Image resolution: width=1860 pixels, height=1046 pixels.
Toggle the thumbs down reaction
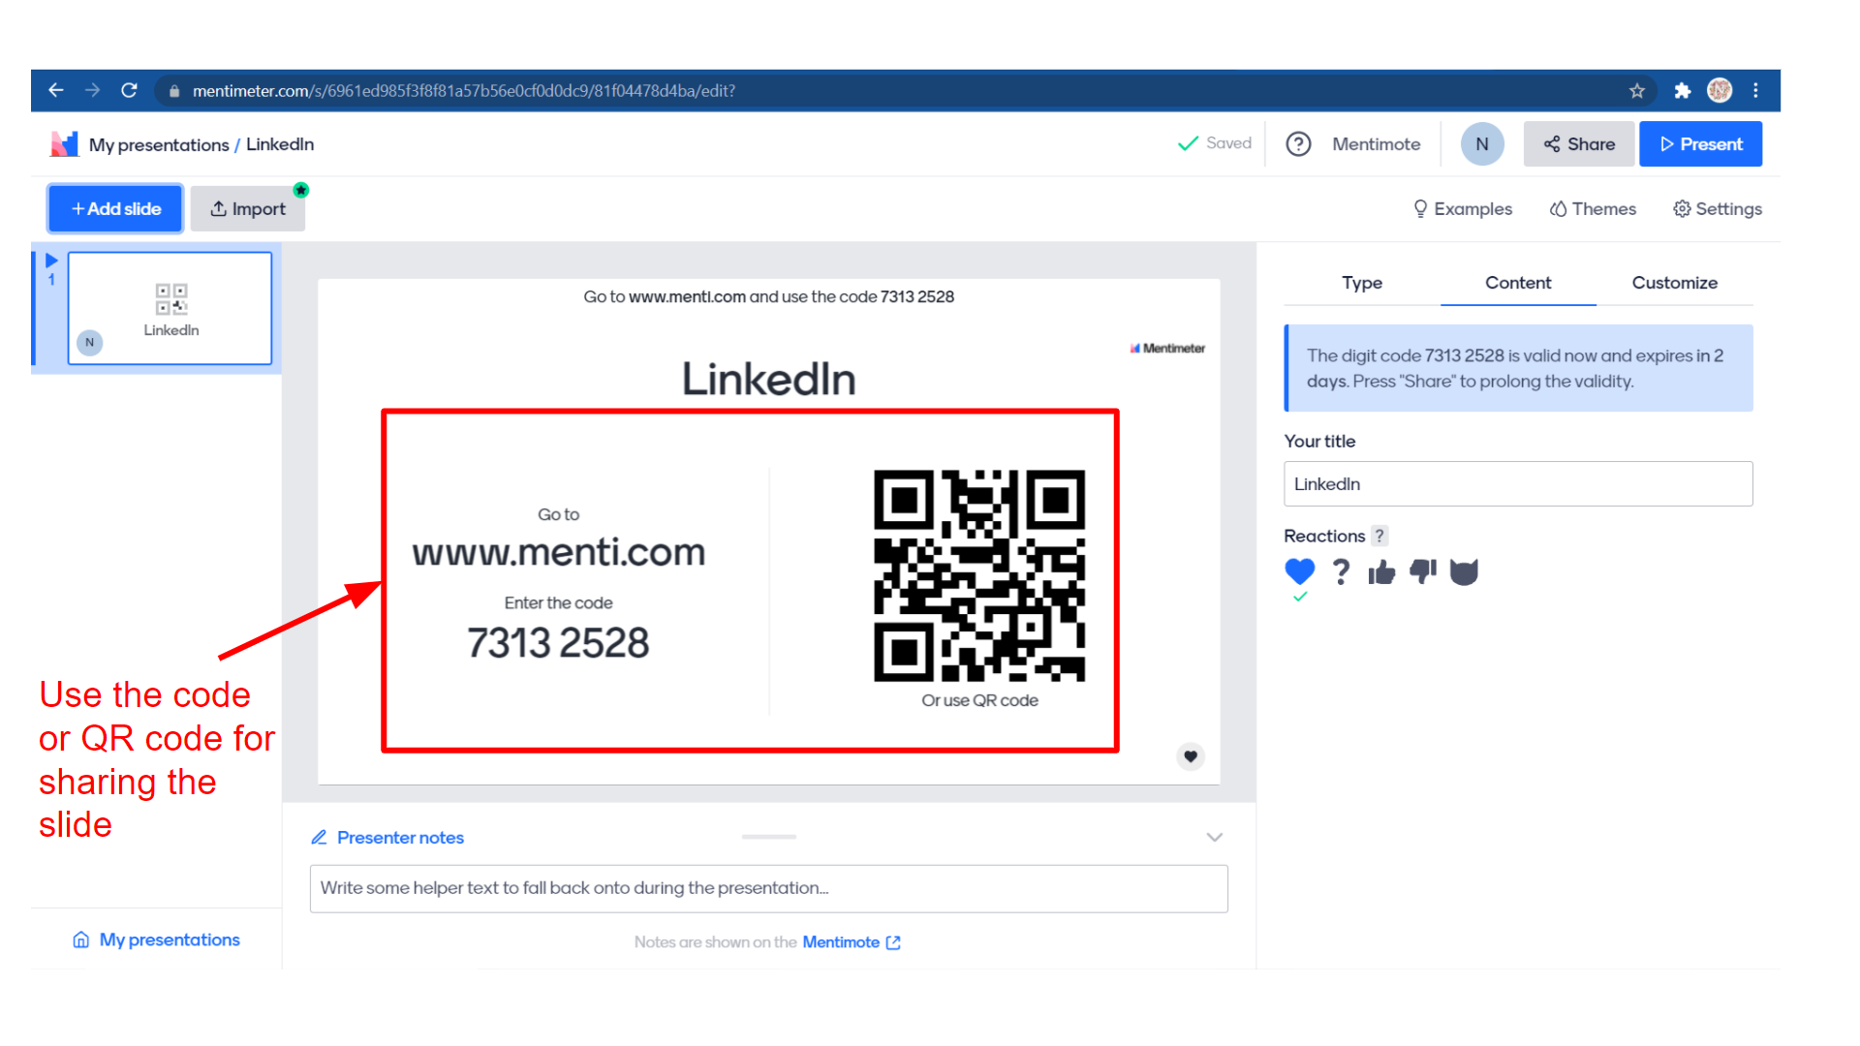click(1422, 571)
